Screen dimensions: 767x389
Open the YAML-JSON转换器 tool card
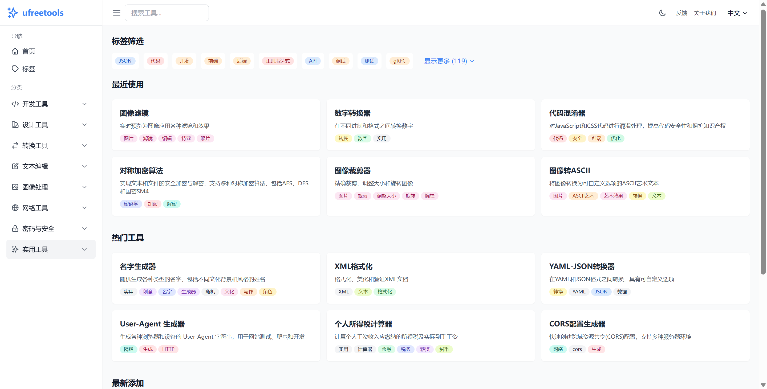[x=645, y=278]
